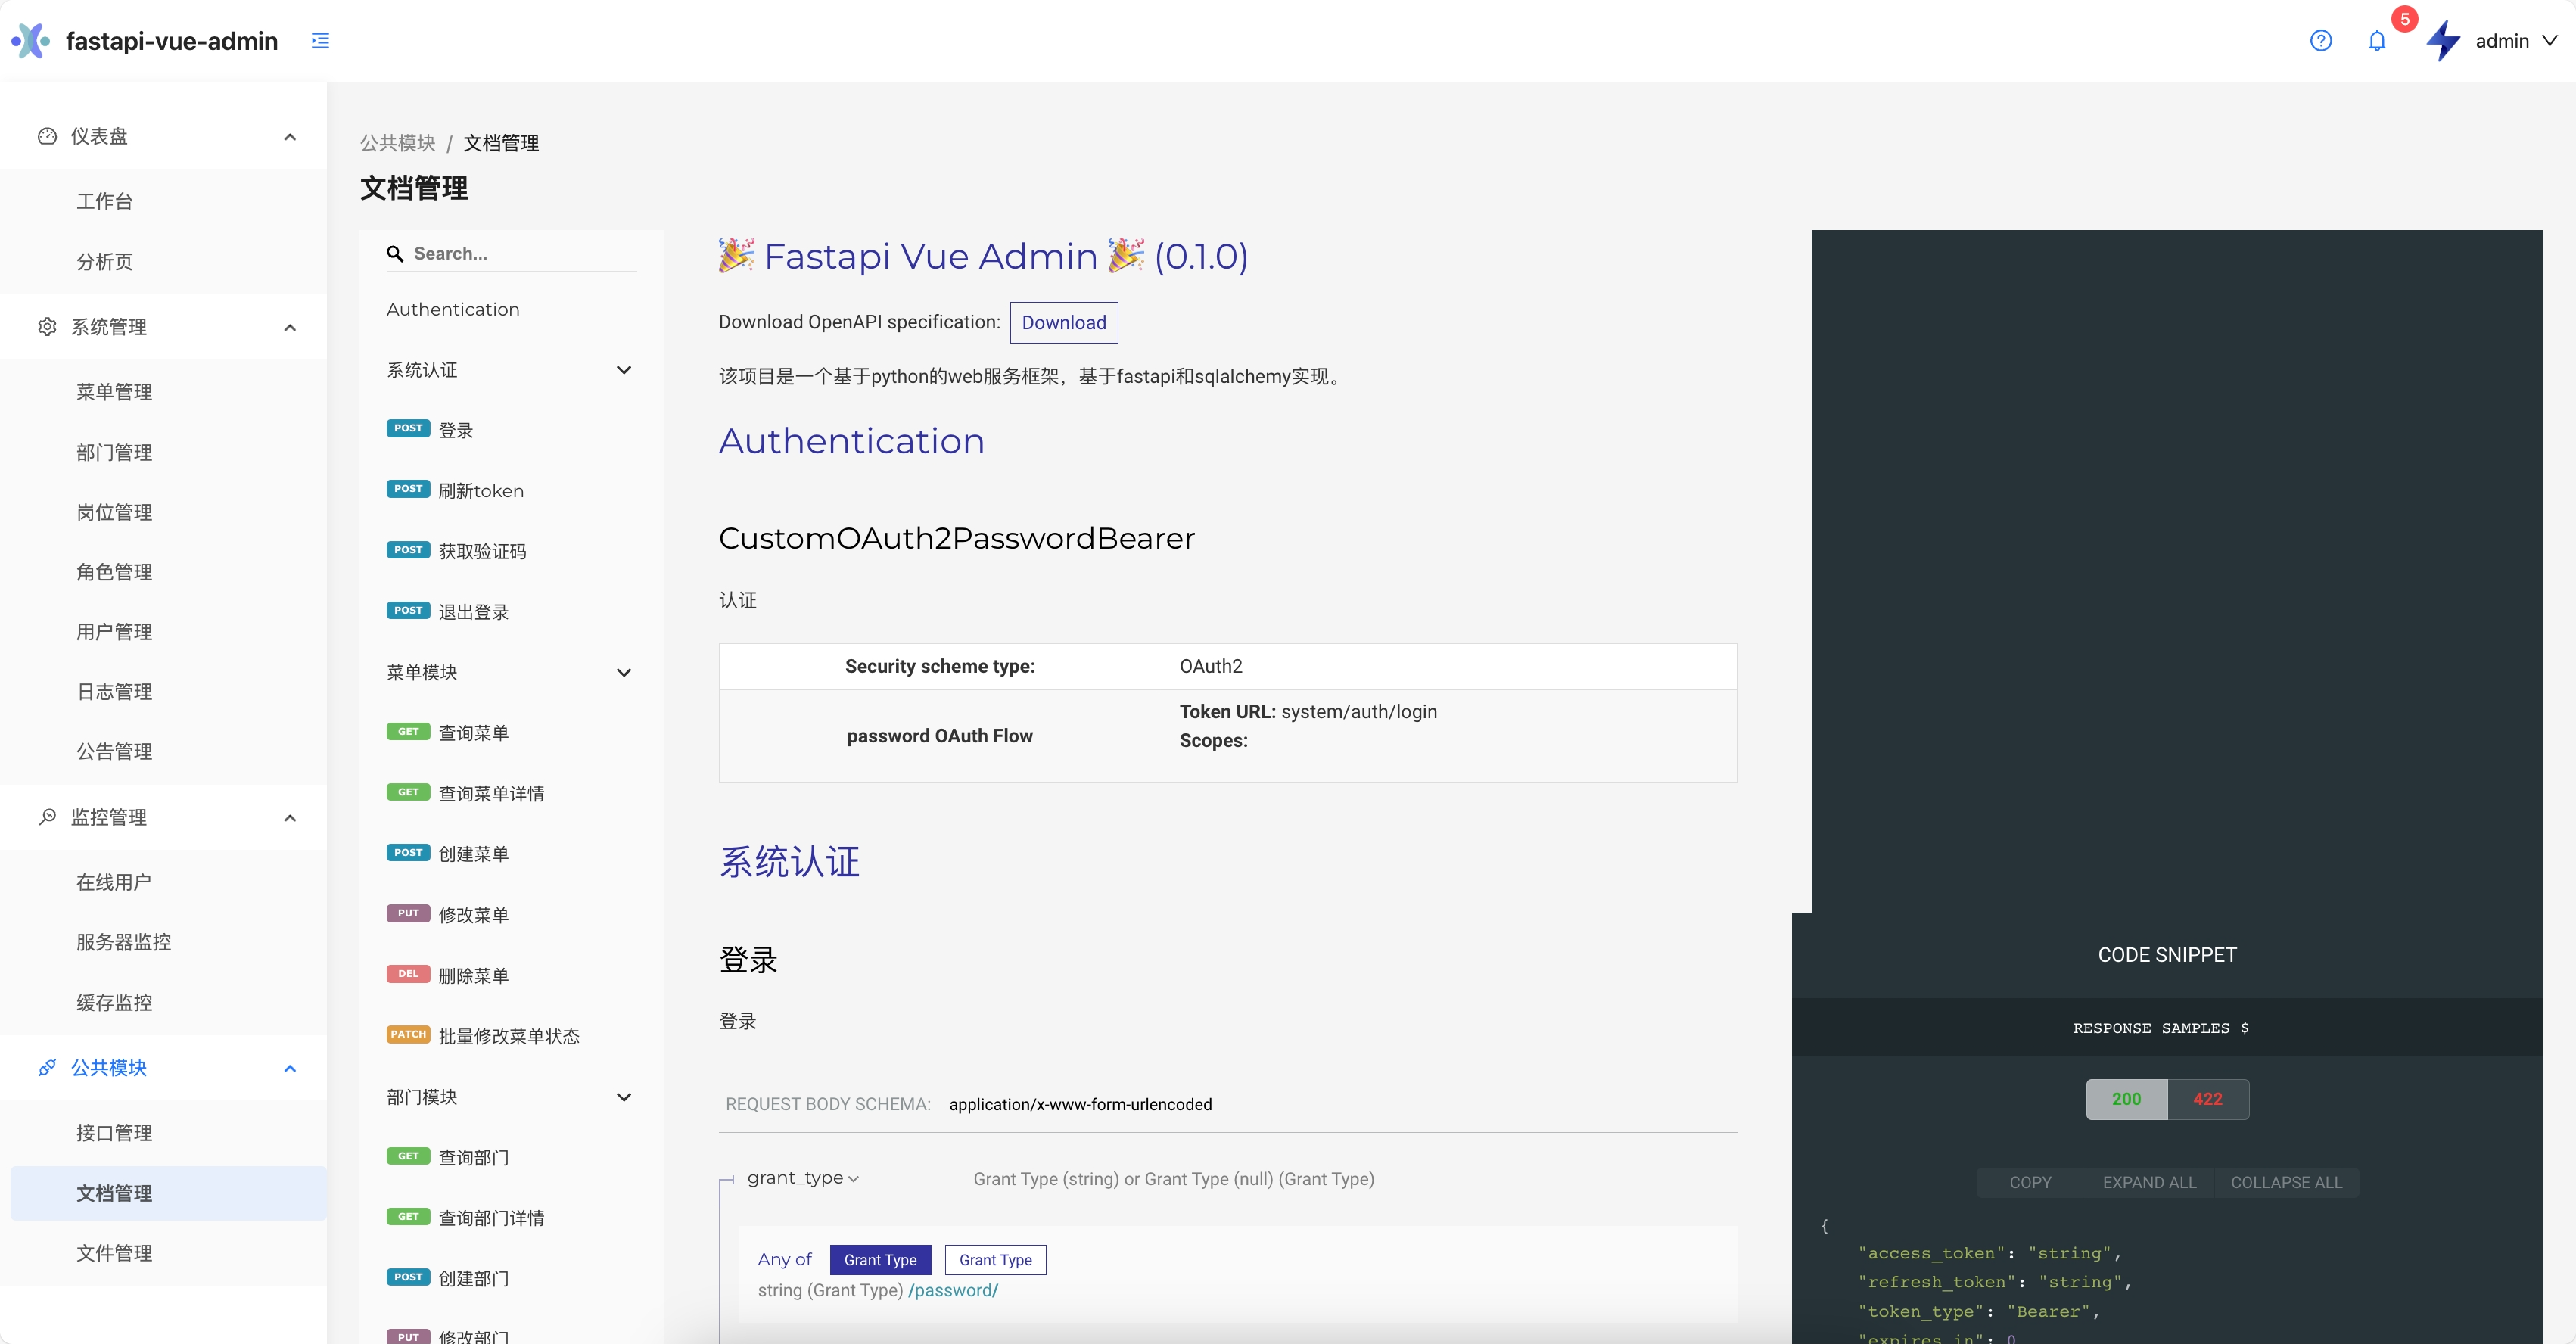This screenshot has height=1344, width=2576.
Task: Click the 仪表盘 dashboard icon
Action: (47, 136)
